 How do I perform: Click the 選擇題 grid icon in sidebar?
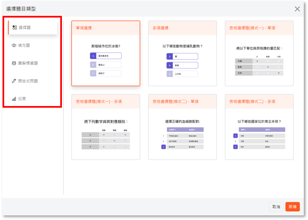click(x=15, y=28)
